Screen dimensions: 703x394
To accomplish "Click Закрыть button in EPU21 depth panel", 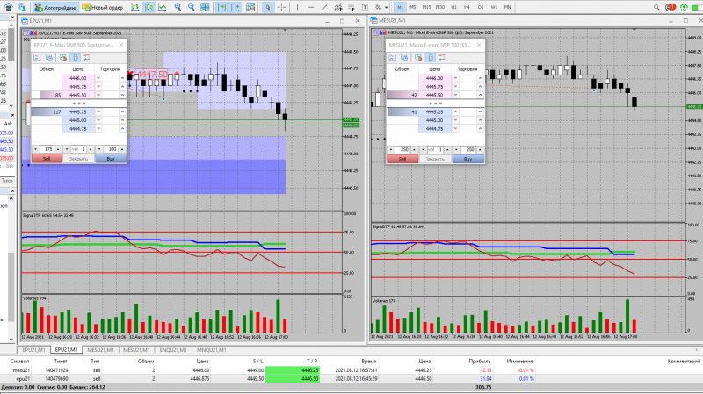I will click(x=78, y=159).
